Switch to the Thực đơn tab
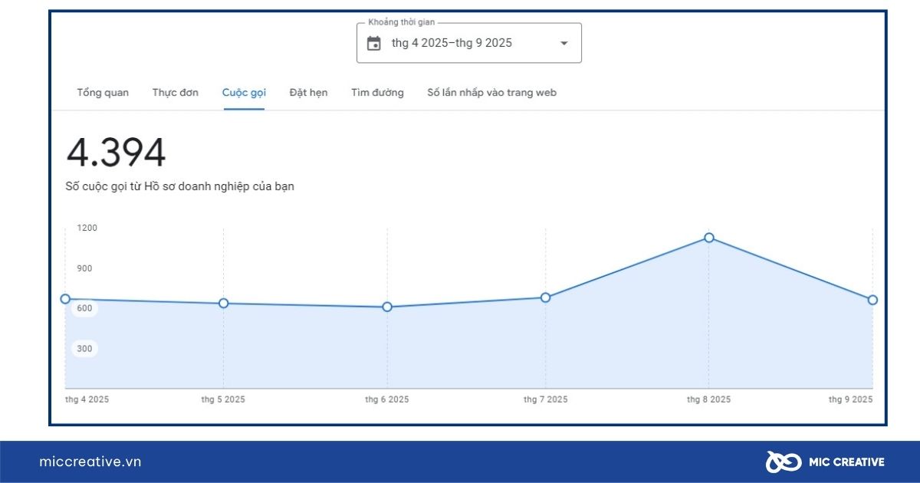The width and height of the screenshot is (920, 483). click(x=175, y=92)
